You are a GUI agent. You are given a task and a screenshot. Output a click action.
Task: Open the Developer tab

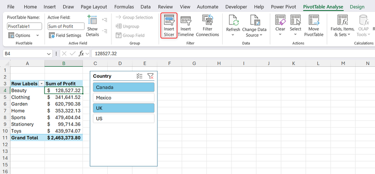click(236, 7)
